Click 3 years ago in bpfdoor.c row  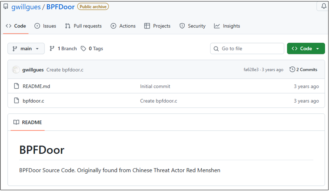(306, 101)
